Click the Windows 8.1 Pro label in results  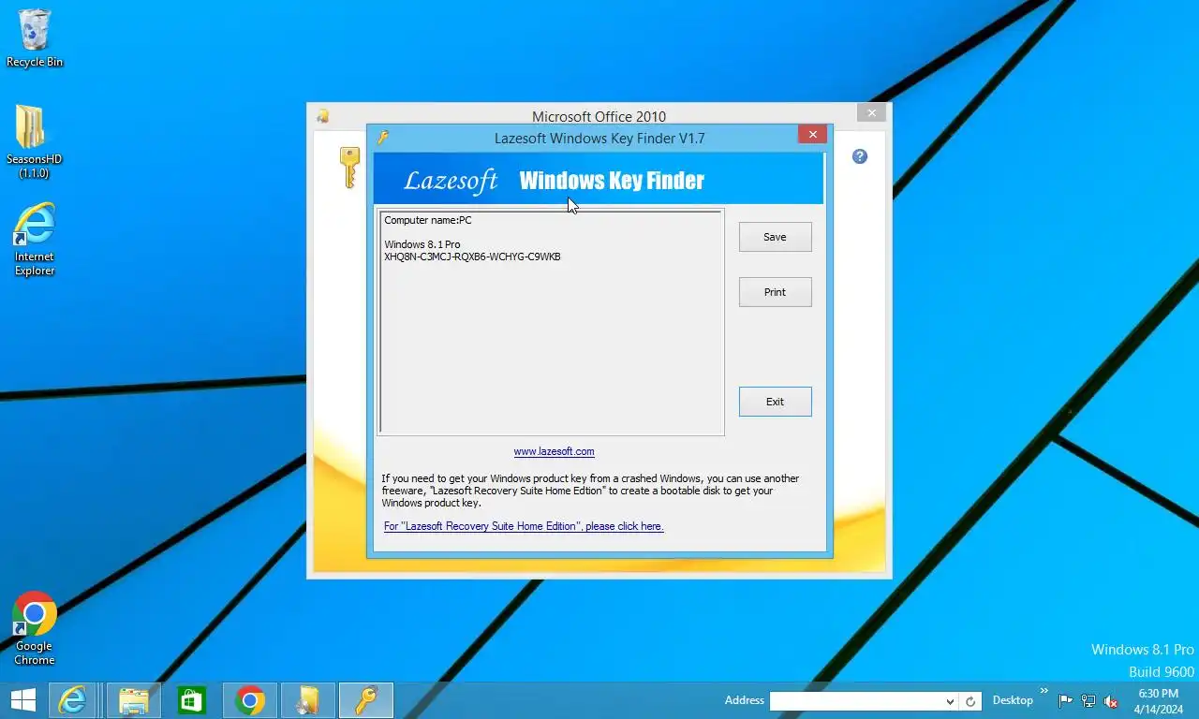[422, 244]
